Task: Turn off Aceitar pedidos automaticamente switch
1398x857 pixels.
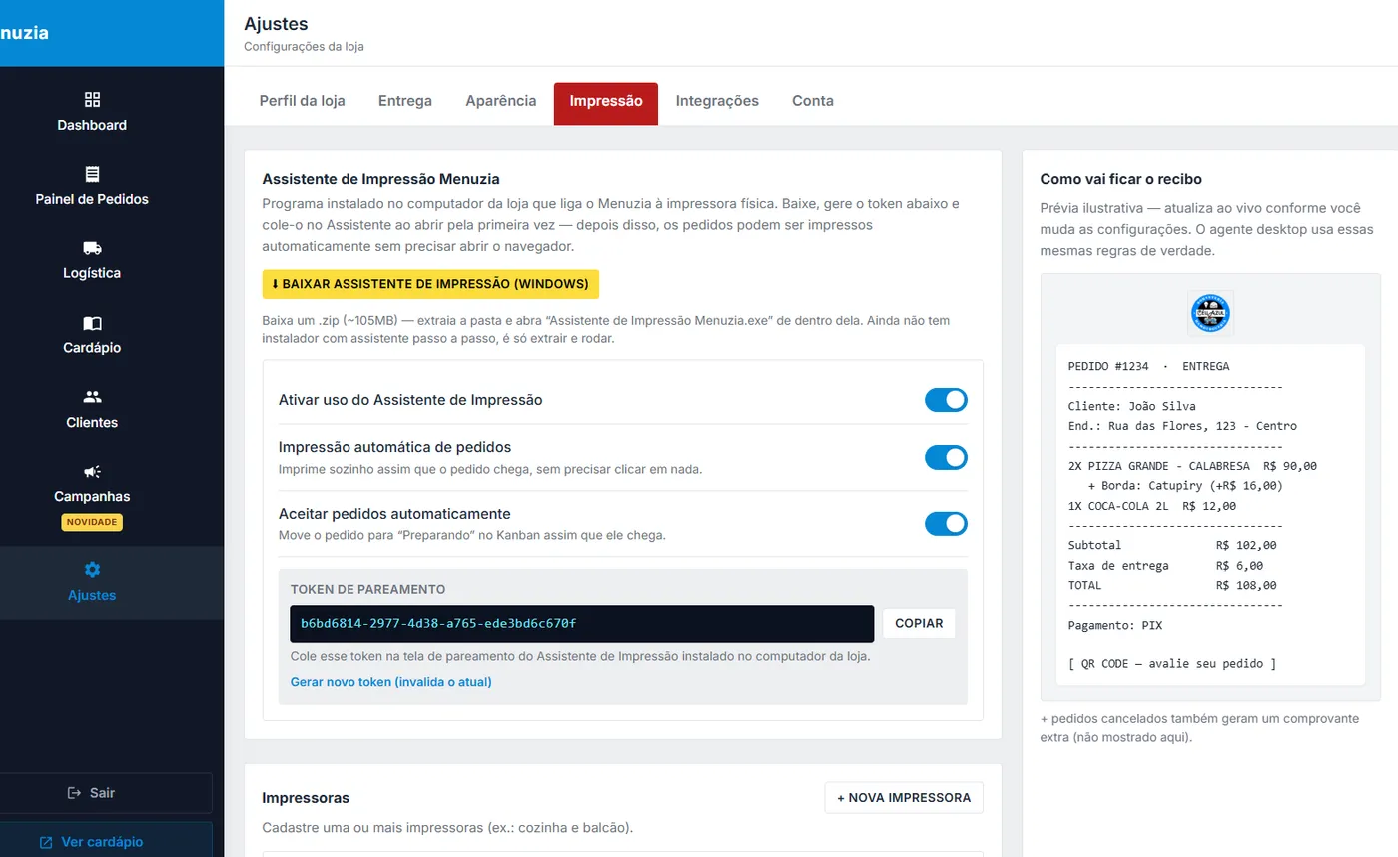Action: coord(946,523)
